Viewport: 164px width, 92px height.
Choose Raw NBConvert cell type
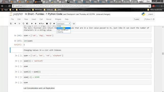(x=64, y=30)
